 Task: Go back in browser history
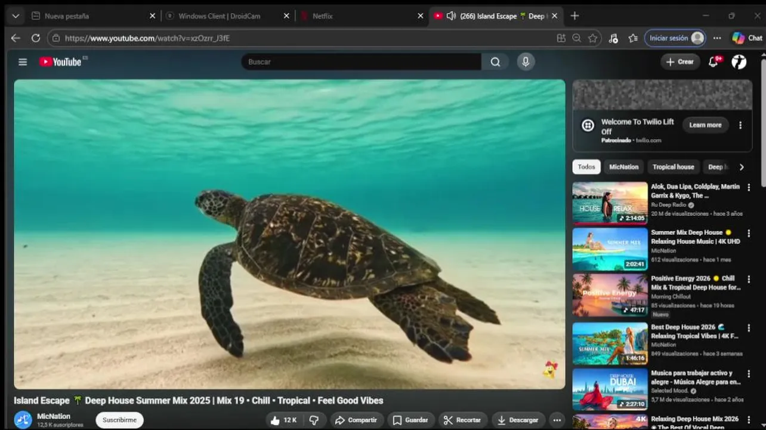16,38
